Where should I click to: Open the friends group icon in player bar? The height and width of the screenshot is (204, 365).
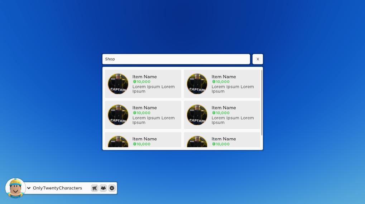[x=103, y=188]
